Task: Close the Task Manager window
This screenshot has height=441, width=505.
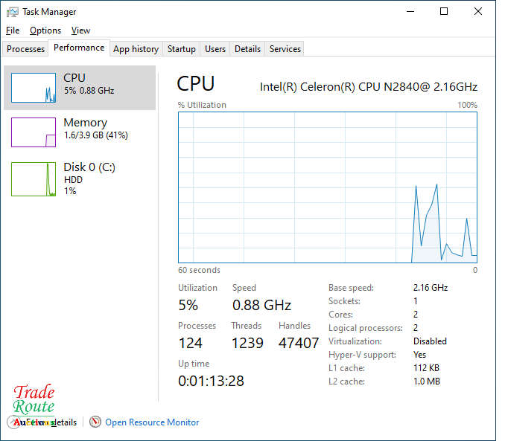Action: [x=478, y=12]
